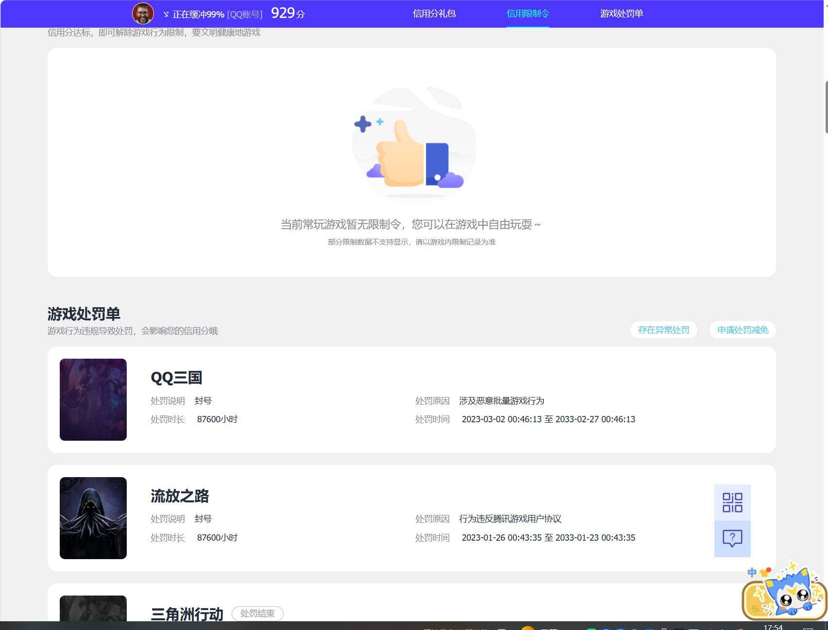Click the [QQ账号] account label
828x630 pixels.
(245, 15)
